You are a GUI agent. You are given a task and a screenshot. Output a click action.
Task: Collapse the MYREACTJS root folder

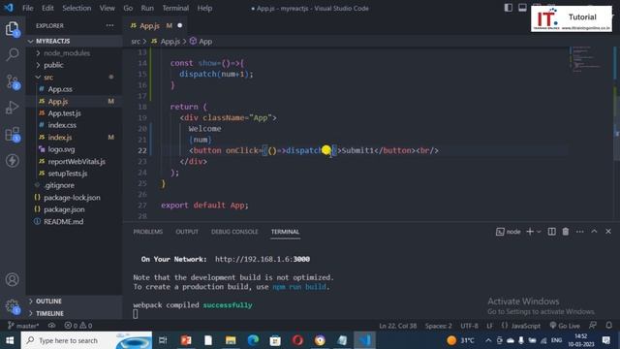click(75, 41)
